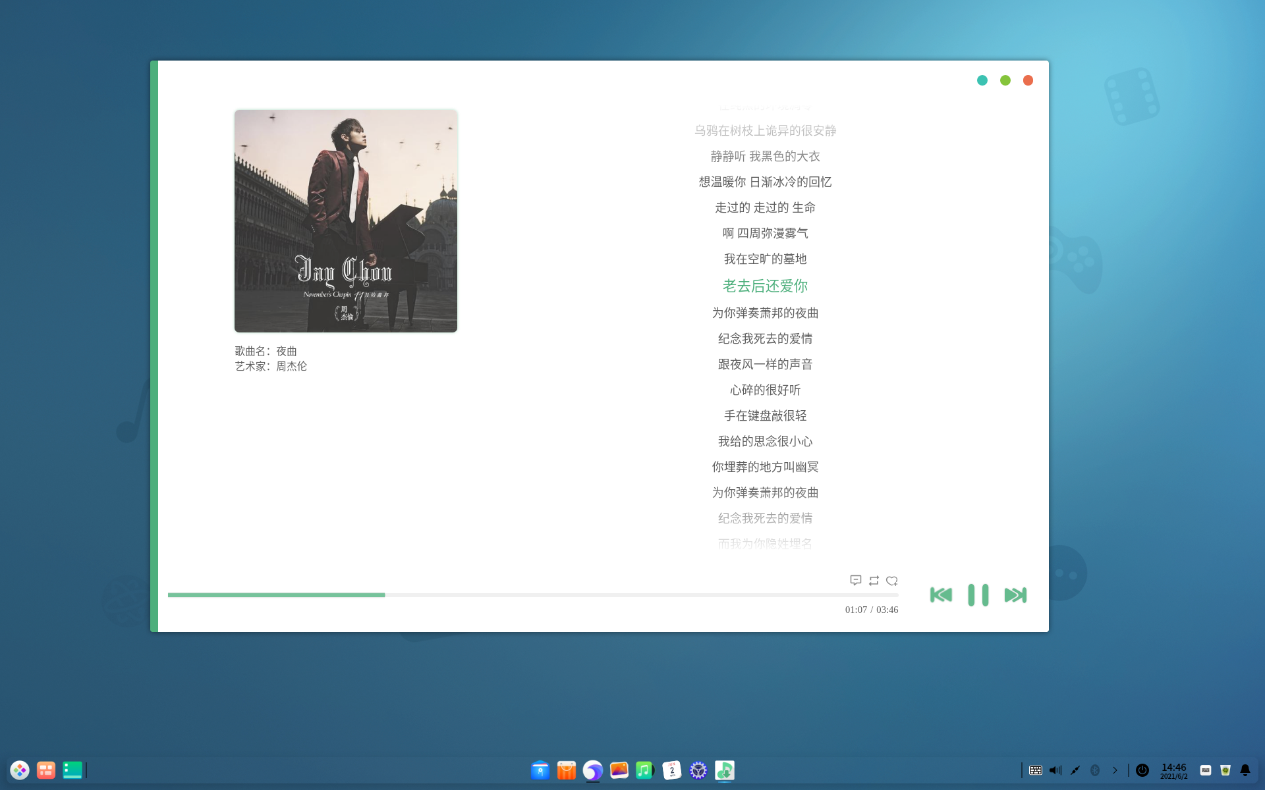Screen dimensions: 1265x790
Task: Select lyric line 手在键盘敲很轻
Action: (x=765, y=415)
